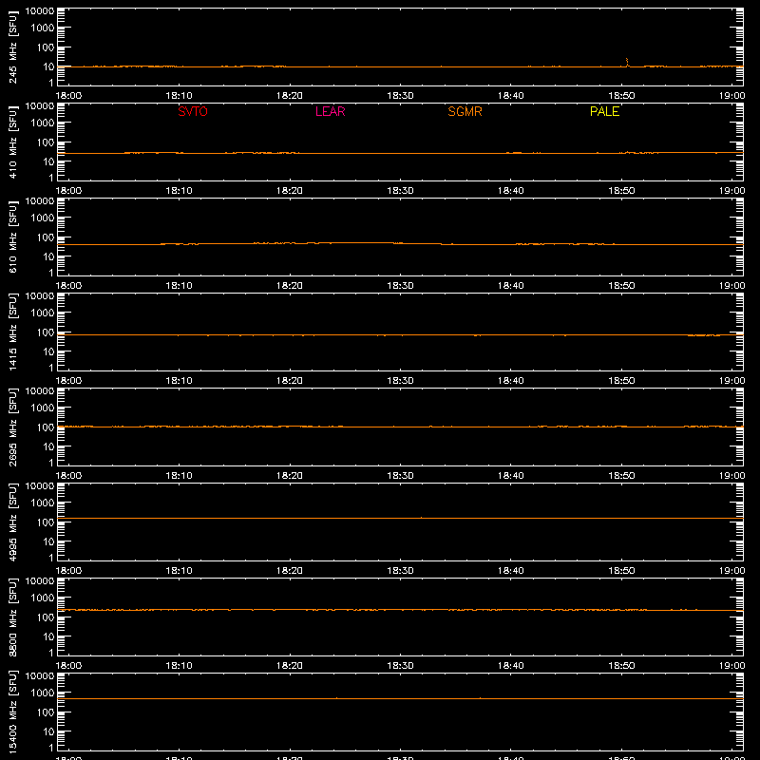Click the 18:00 time label under the 245 MHz plot

pos(68,96)
